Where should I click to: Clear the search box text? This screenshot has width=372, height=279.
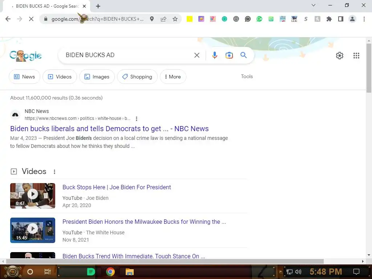pos(197,55)
